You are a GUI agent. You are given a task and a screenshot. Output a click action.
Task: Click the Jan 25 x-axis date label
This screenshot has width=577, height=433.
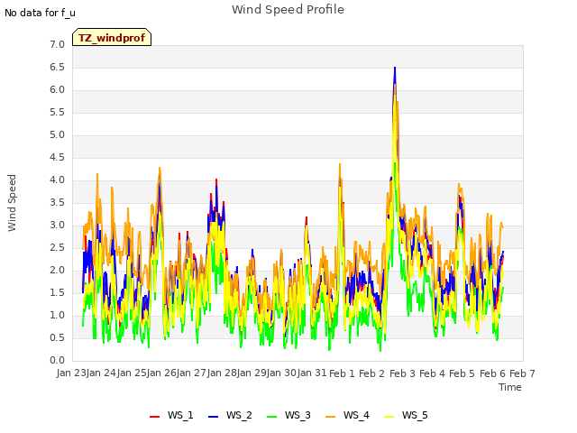point(132,373)
